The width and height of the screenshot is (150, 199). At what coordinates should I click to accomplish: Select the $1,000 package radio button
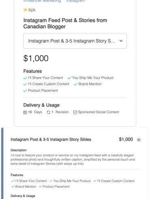pyautogui.click(x=139, y=140)
